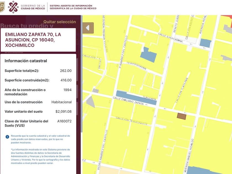Click the Segunda Privada Yucatán street label
232x174 pixels.
[105, 34]
